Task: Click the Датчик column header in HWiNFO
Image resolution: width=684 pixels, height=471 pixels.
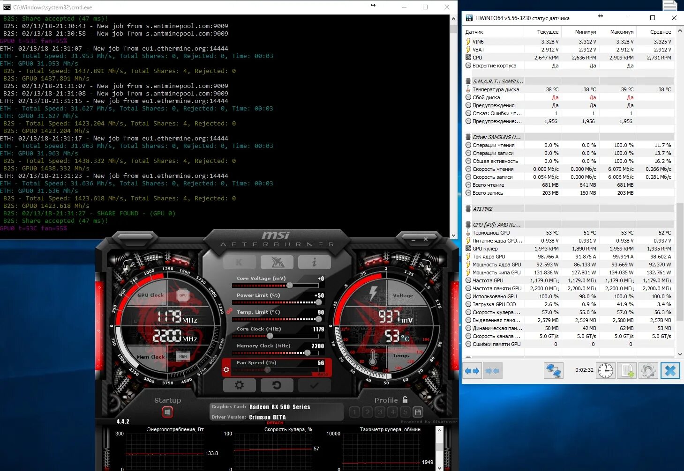Action: [x=493, y=32]
